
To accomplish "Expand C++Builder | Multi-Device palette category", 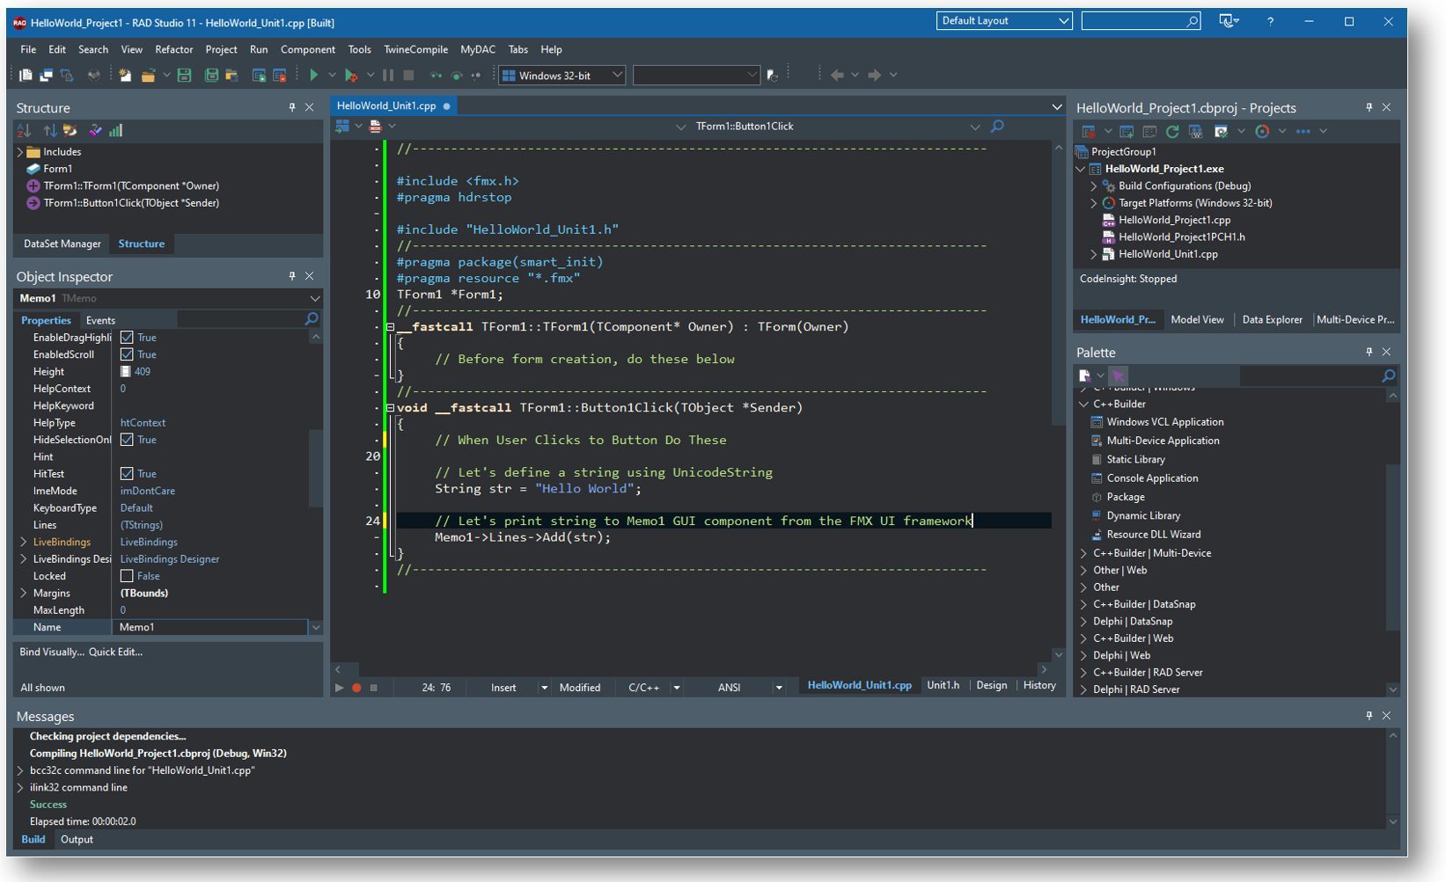I will [1084, 553].
